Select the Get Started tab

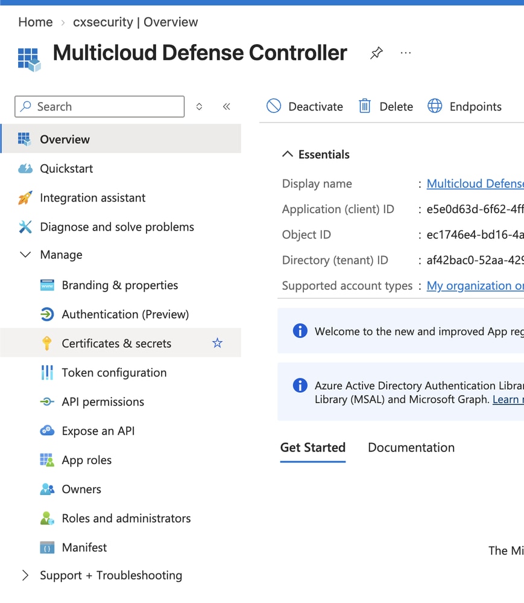click(x=313, y=448)
